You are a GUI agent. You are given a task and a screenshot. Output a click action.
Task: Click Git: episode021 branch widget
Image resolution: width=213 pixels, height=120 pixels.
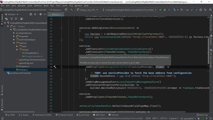[x=188, y=119]
